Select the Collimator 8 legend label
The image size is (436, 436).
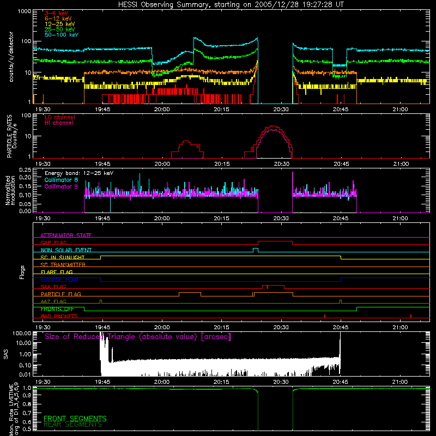(x=61, y=180)
